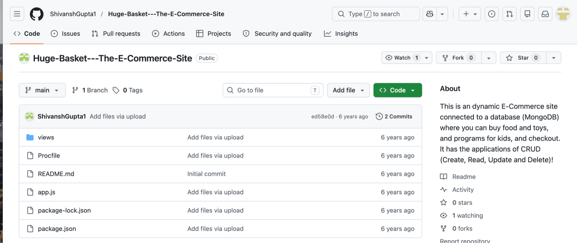Open the Activity link in About sidebar
Viewport: 577px width, 243px height.
click(457, 190)
